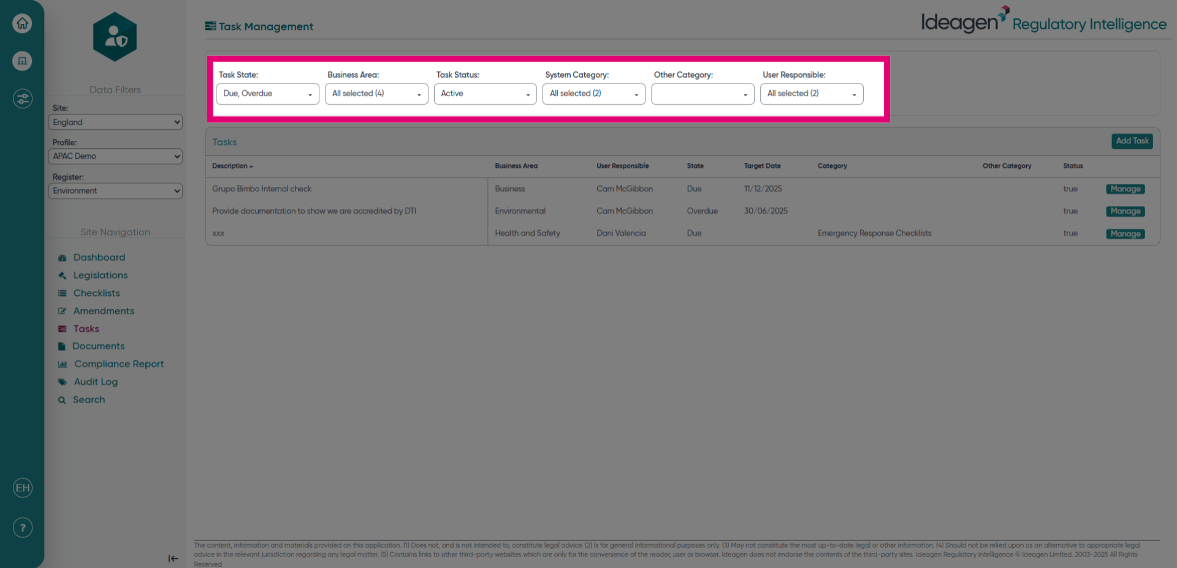Go to the Search page link
1177x568 pixels.
coord(89,399)
